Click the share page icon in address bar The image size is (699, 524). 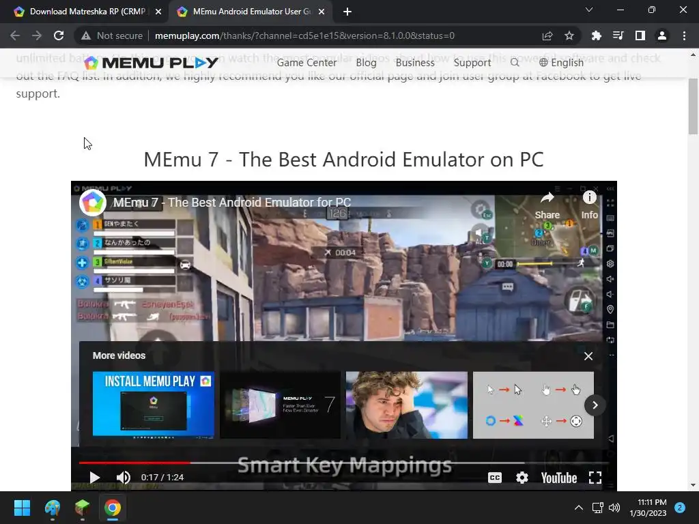(547, 35)
